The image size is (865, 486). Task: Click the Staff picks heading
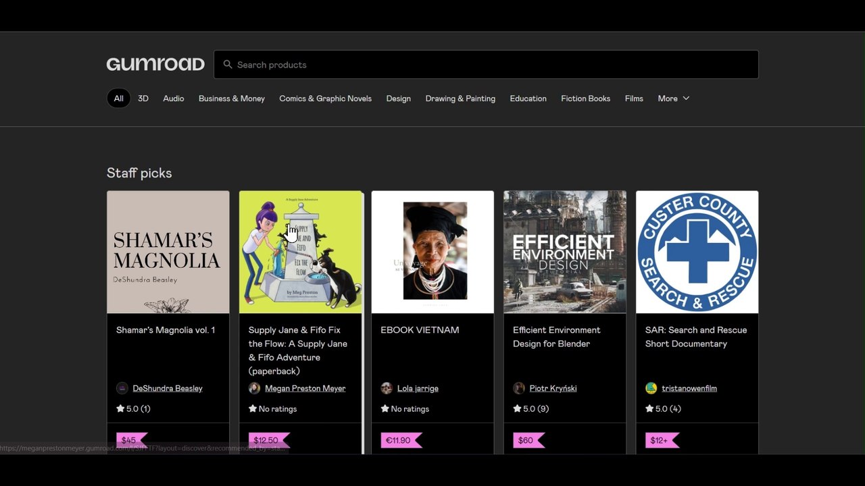(139, 173)
